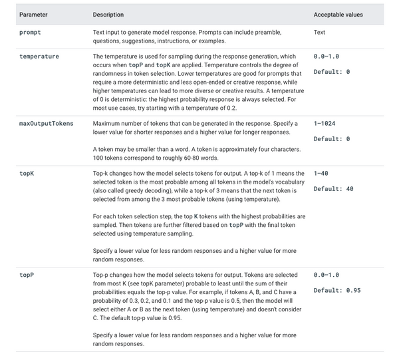Click temperature's 0.0–1.0 range value
The height and width of the screenshot is (356, 399).
coord(327,57)
